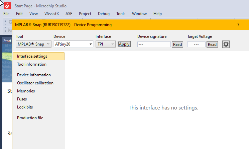249x149 pixels.
Task: Open the Window menu
Action: tap(139, 14)
